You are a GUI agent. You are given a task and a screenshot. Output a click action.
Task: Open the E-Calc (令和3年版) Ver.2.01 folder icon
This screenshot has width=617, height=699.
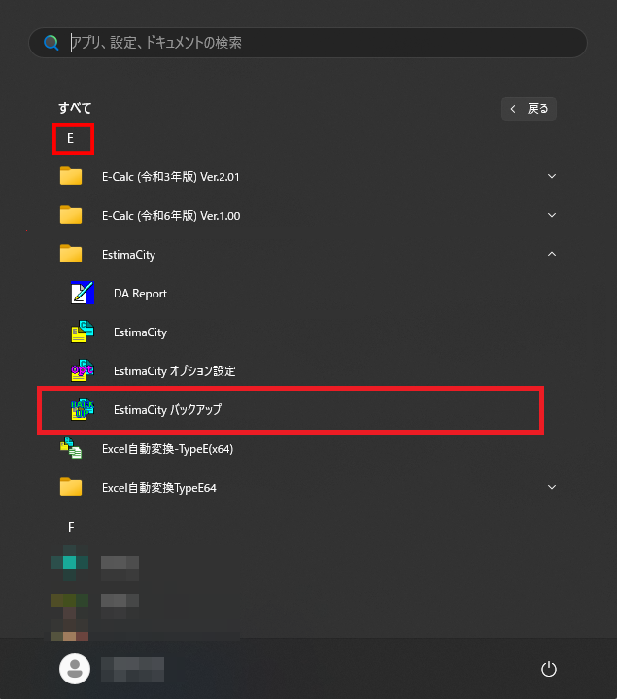(x=71, y=176)
